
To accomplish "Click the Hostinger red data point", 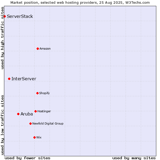I will 35,111.
